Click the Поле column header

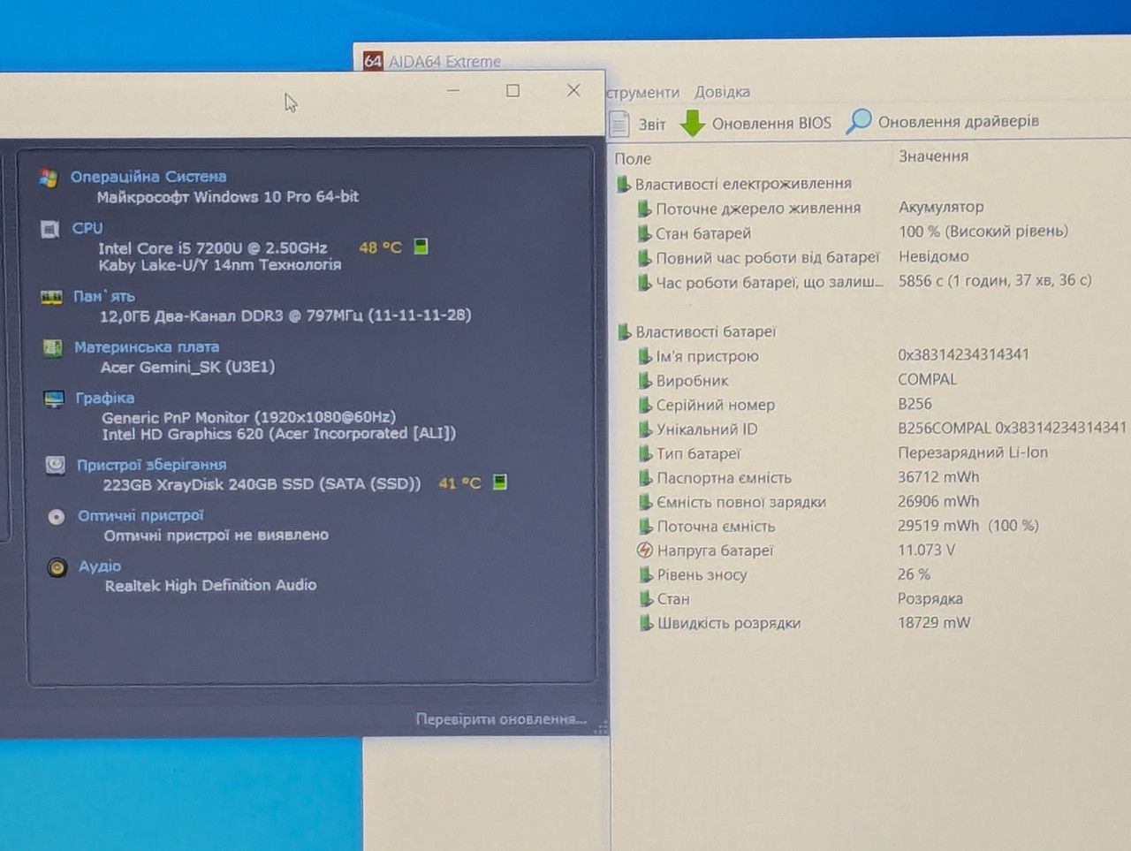[x=633, y=159]
